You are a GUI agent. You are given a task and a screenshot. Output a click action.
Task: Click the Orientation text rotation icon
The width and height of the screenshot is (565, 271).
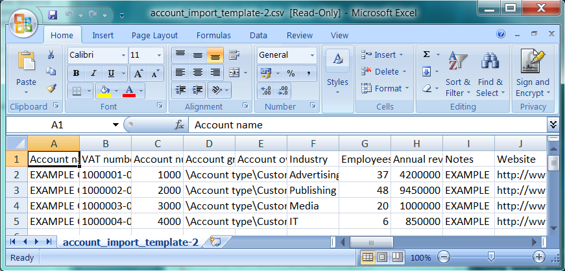click(x=217, y=90)
